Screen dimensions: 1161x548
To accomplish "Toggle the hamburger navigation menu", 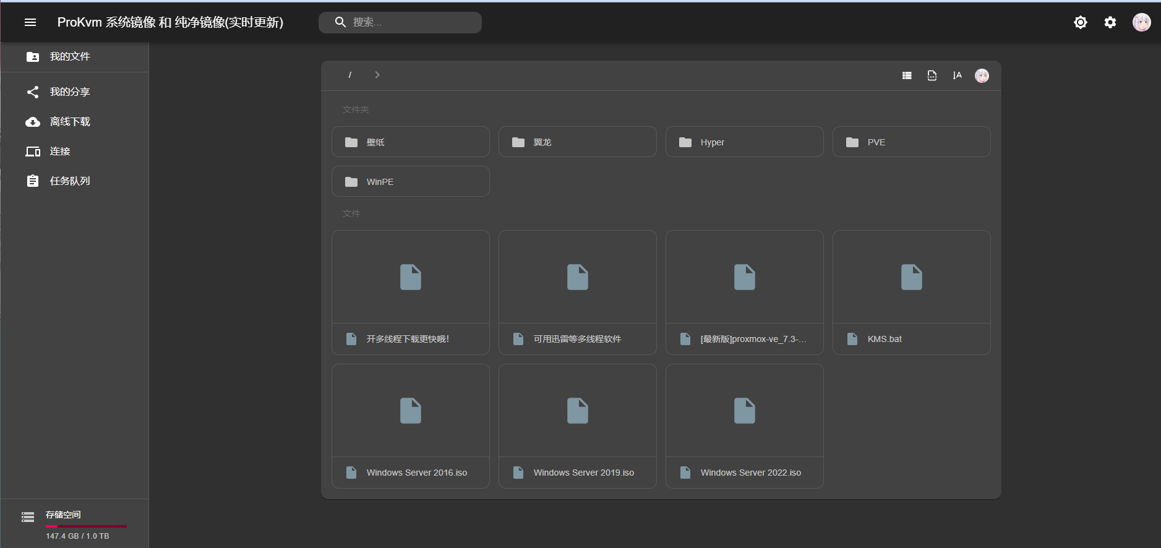I will (30, 22).
